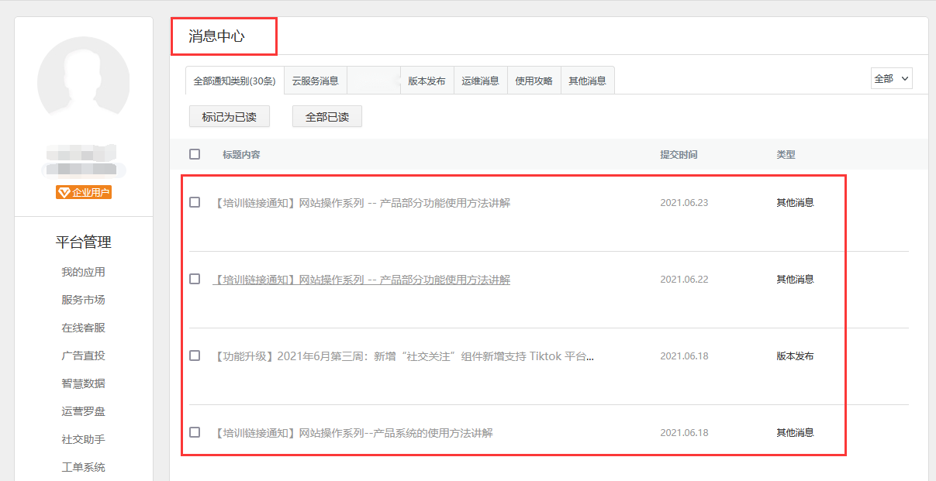Open 我的应用 in the sidebar
Image resolution: width=936 pixels, height=481 pixels.
83,272
